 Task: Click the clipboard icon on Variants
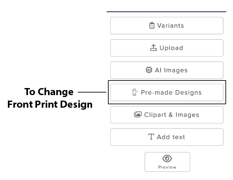pyautogui.click(x=152, y=26)
